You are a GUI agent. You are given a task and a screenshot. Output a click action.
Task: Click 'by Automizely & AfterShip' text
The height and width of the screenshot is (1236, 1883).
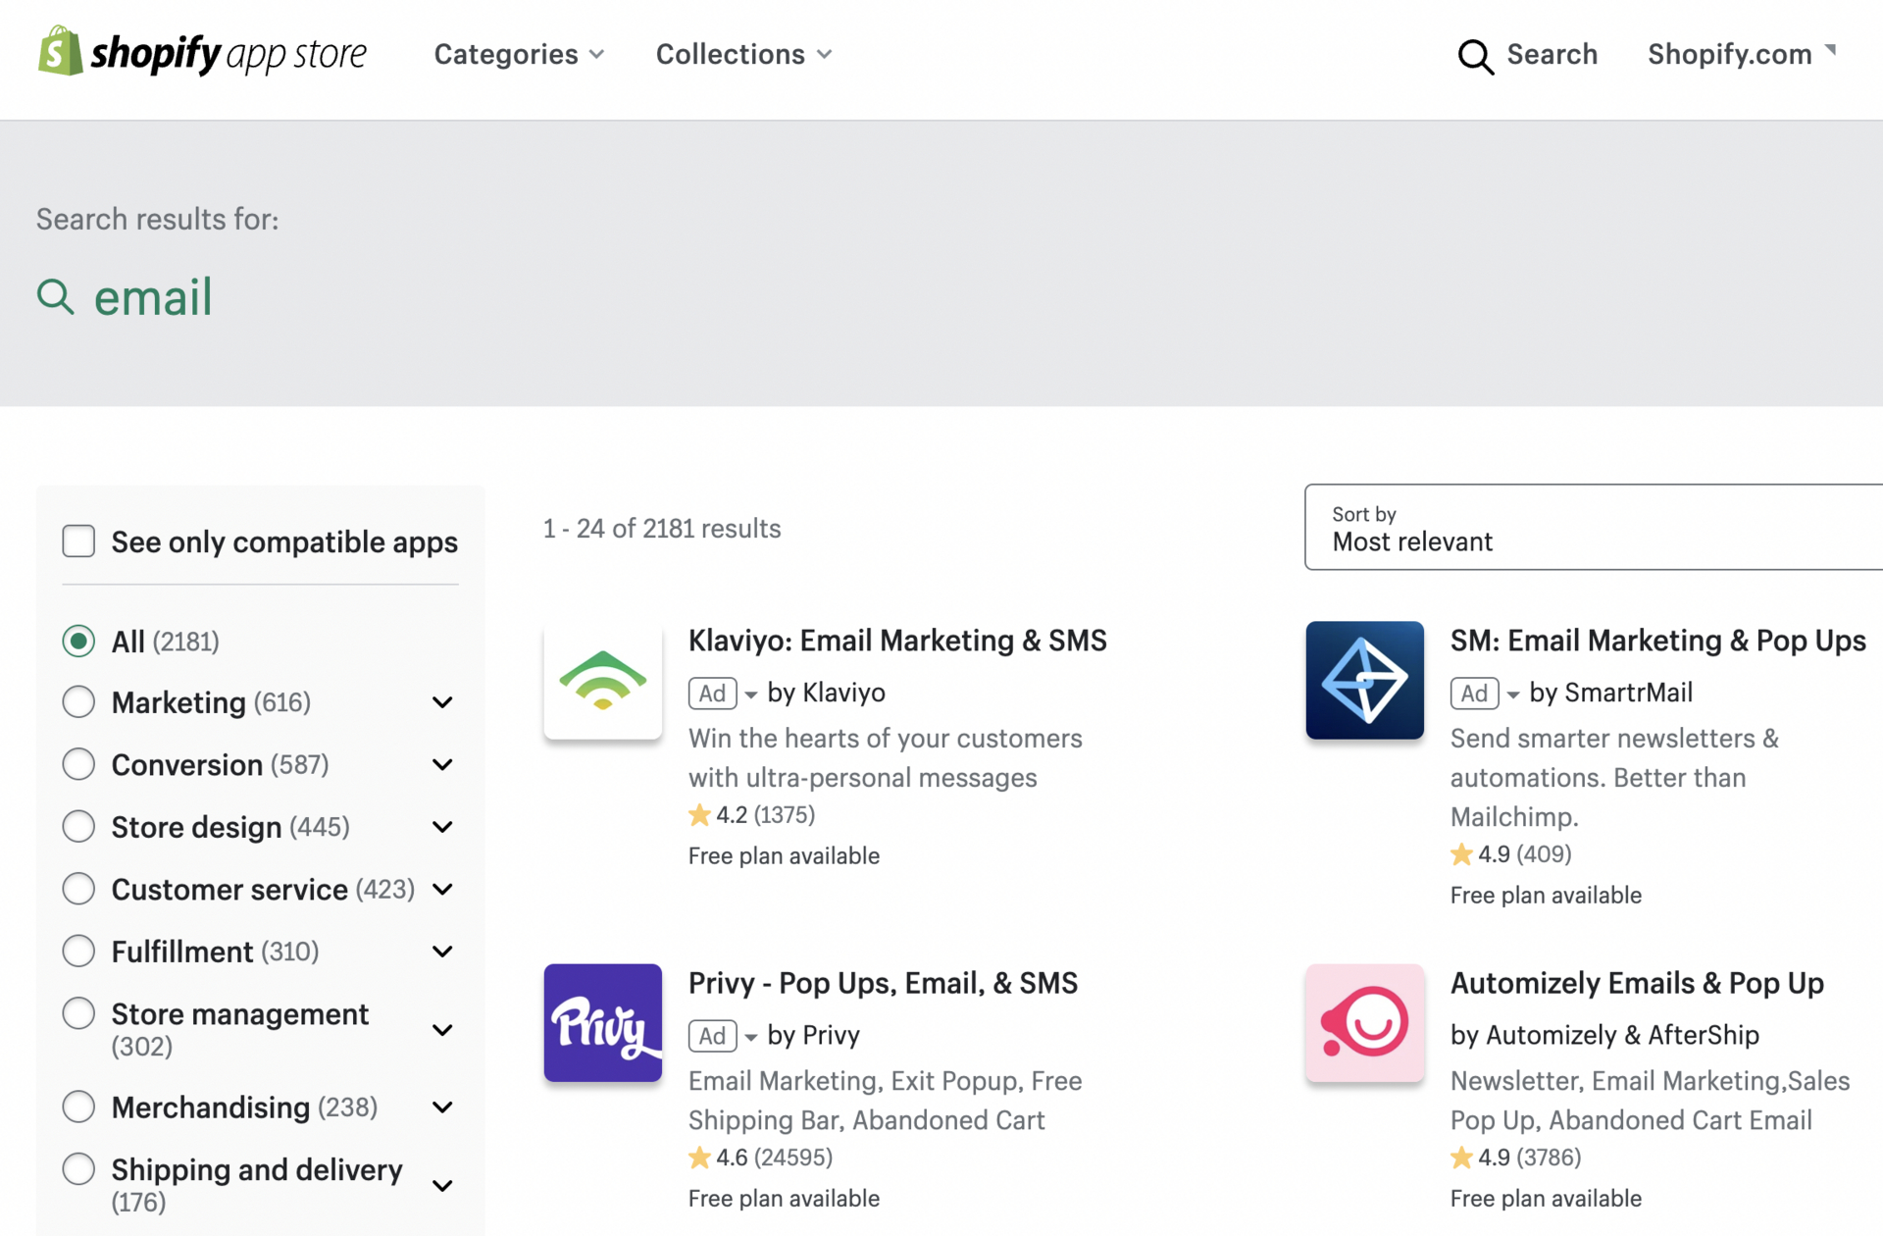(1604, 1035)
